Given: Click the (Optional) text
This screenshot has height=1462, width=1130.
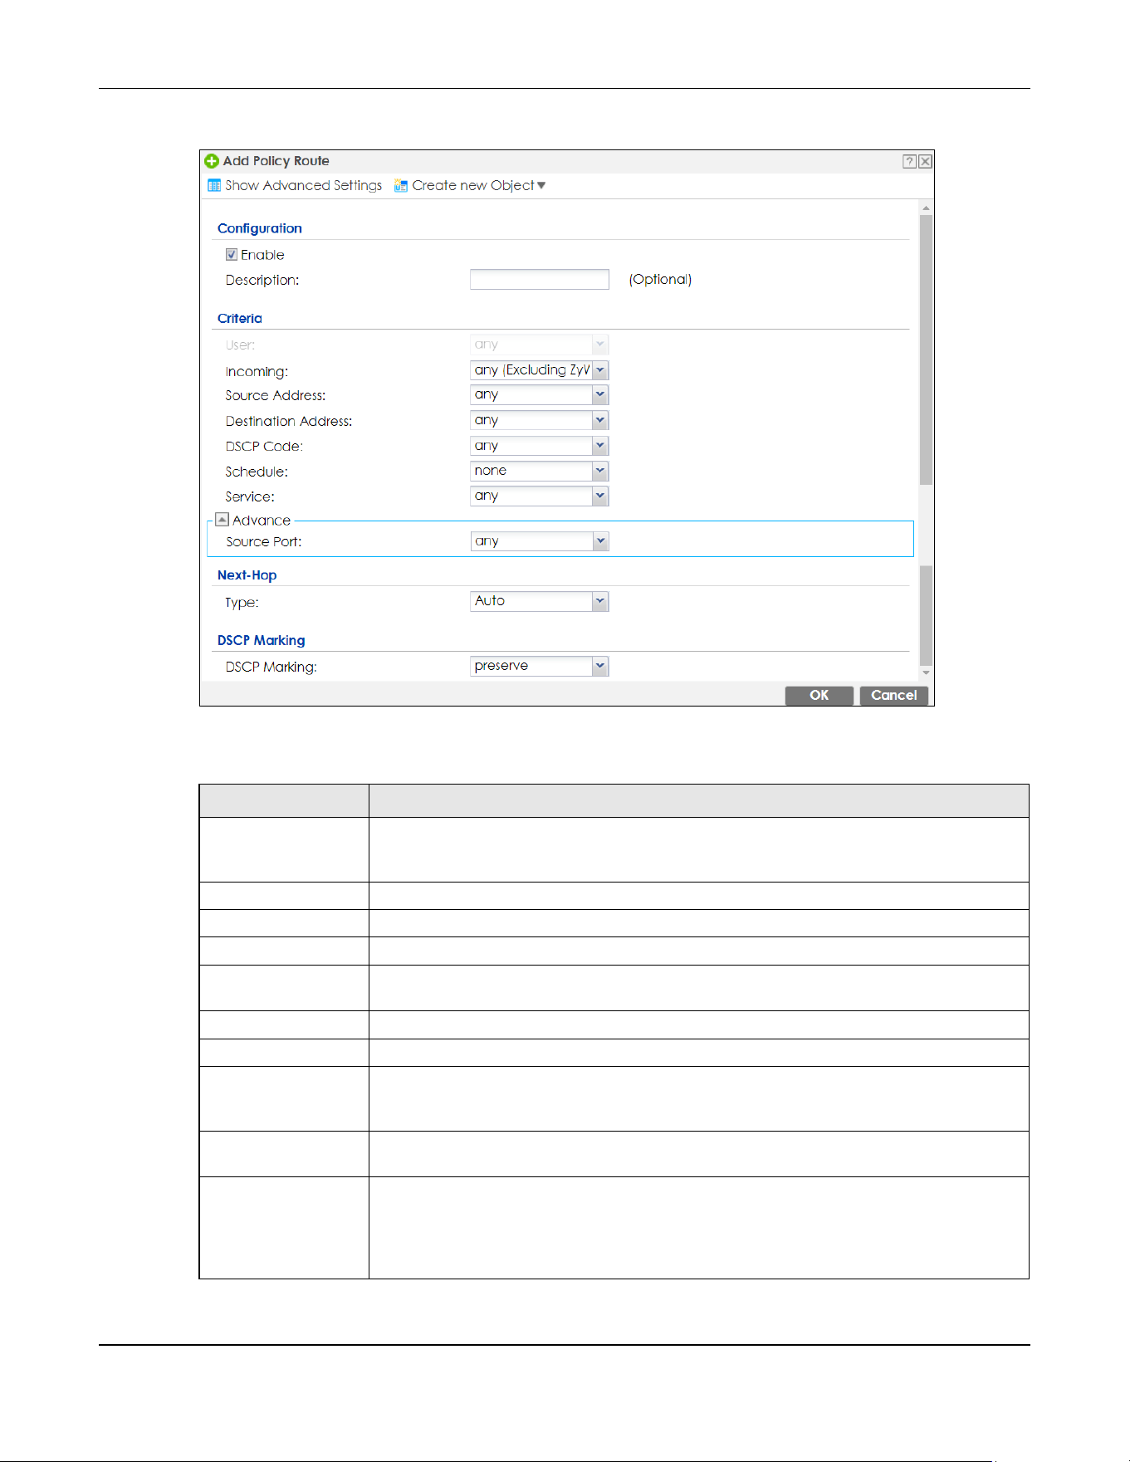Looking at the screenshot, I should [660, 279].
